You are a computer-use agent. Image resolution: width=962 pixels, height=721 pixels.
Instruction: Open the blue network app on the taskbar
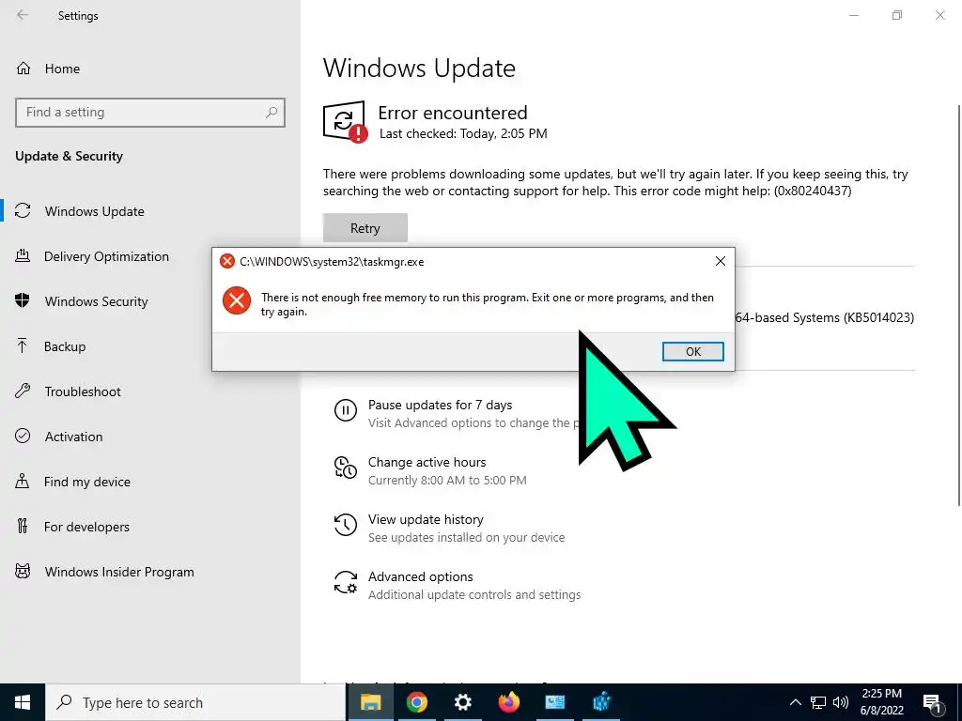602,702
